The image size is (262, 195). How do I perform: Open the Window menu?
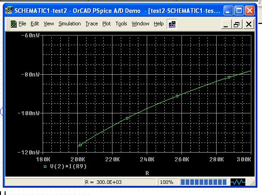click(x=140, y=24)
